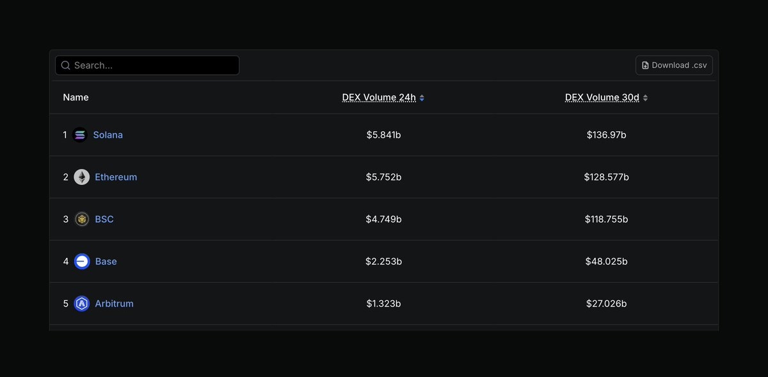Click the Ethereum diamond logo icon
The image size is (768, 377).
point(82,177)
